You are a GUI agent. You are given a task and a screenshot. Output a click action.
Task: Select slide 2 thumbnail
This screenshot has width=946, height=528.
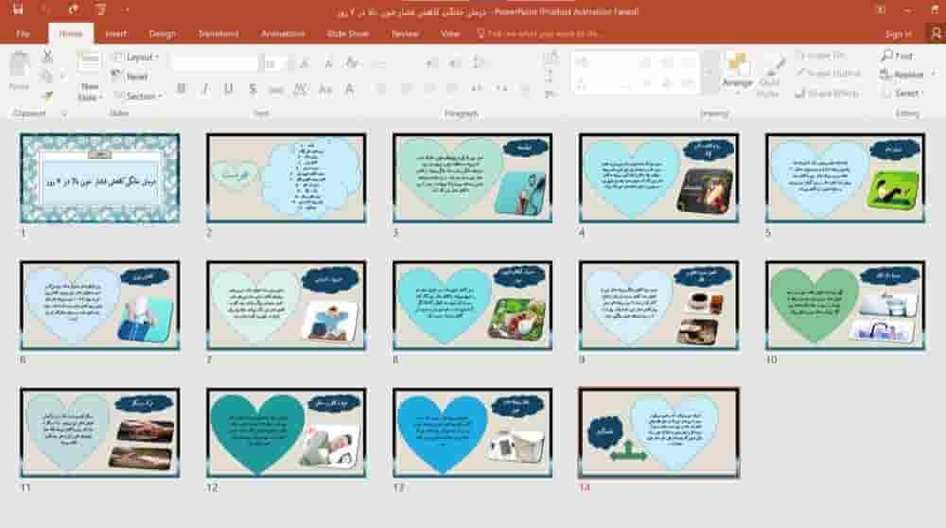pos(287,178)
